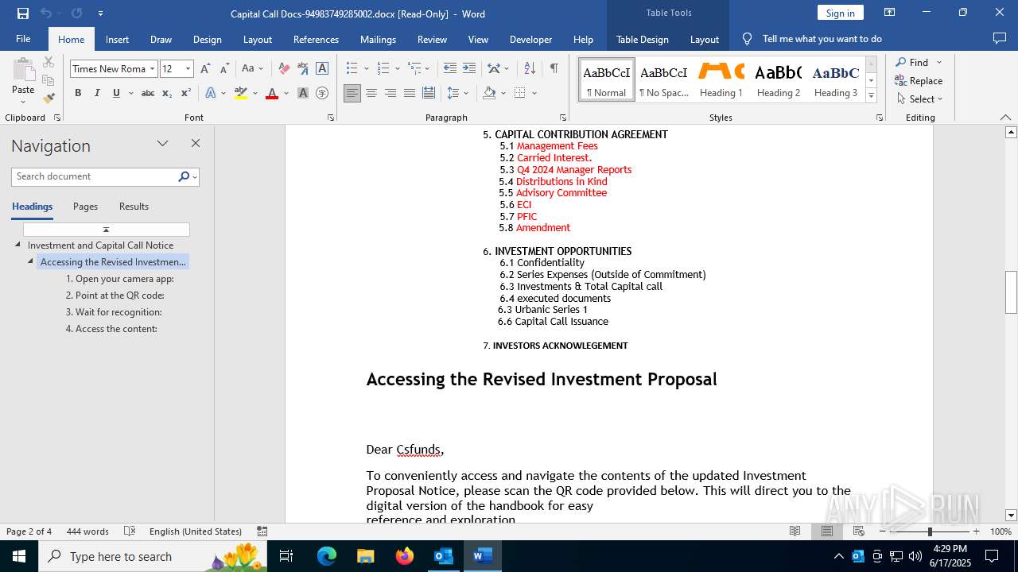Open Firefox from the taskbar

pyautogui.click(x=405, y=556)
